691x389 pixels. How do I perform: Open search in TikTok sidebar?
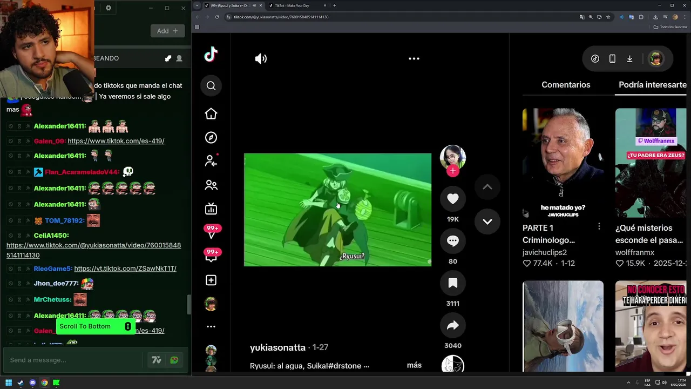[211, 85]
